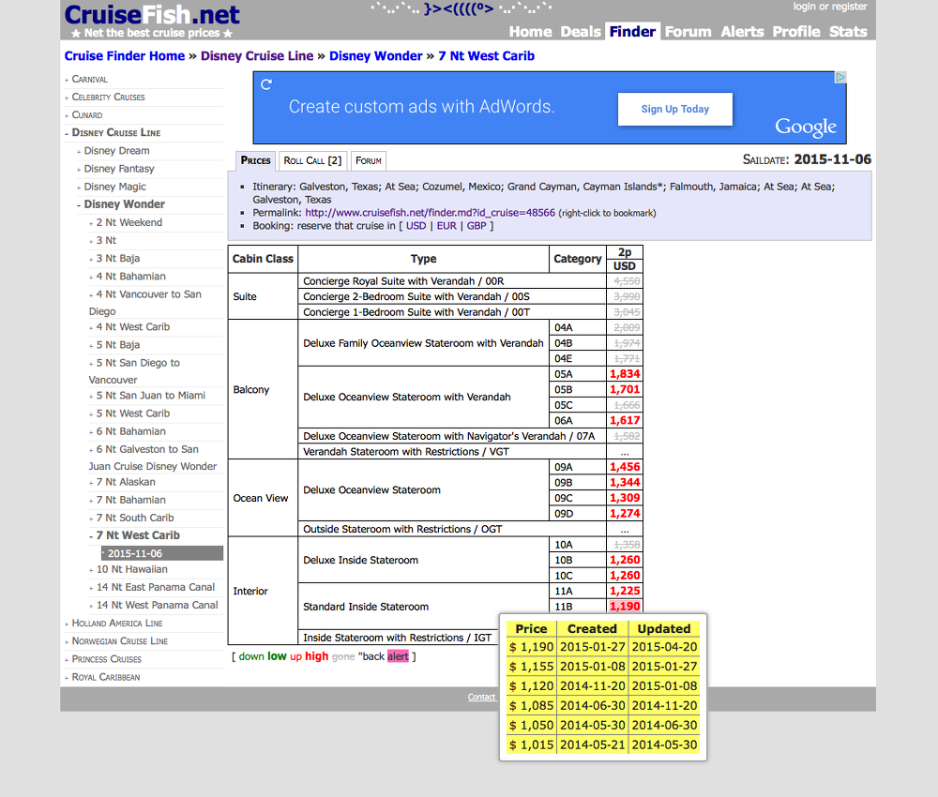
Task: Click the AdChoices icon on the banner
Action: coord(840,77)
